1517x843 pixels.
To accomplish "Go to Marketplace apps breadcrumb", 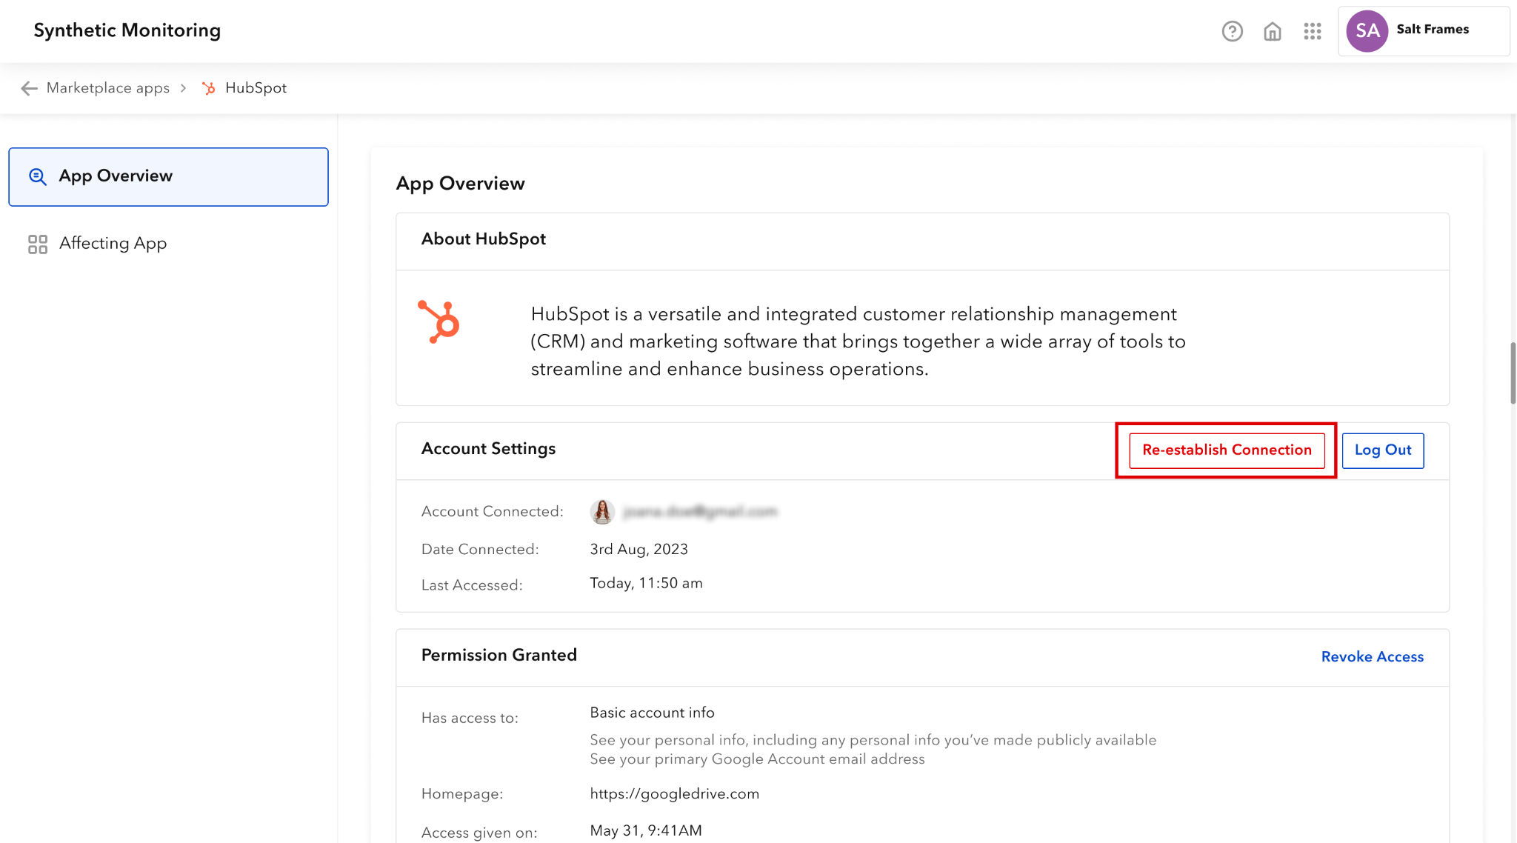I will [x=107, y=88].
